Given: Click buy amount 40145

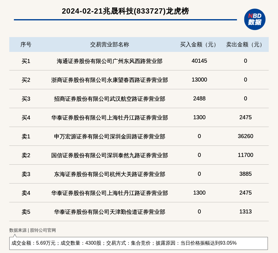Looking at the screenshot, I should click(x=199, y=61).
